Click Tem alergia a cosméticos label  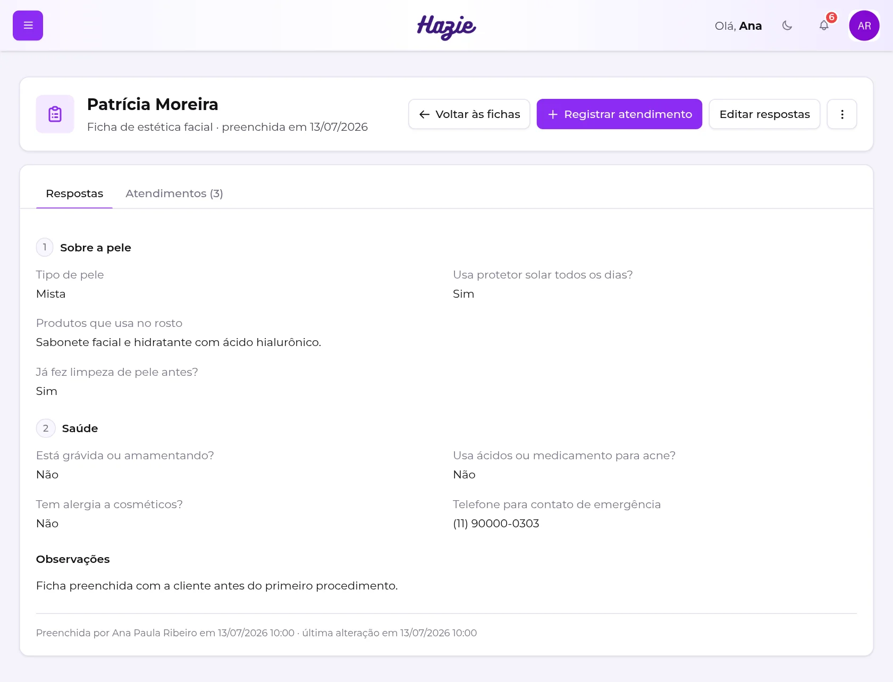coord(109,504)
